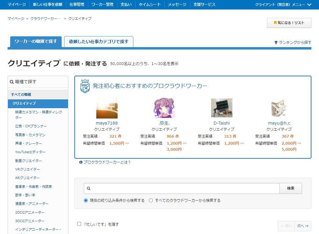Click the PRO CW badge icon
Viewport: 319px width, 234px height.
(85, 86)
